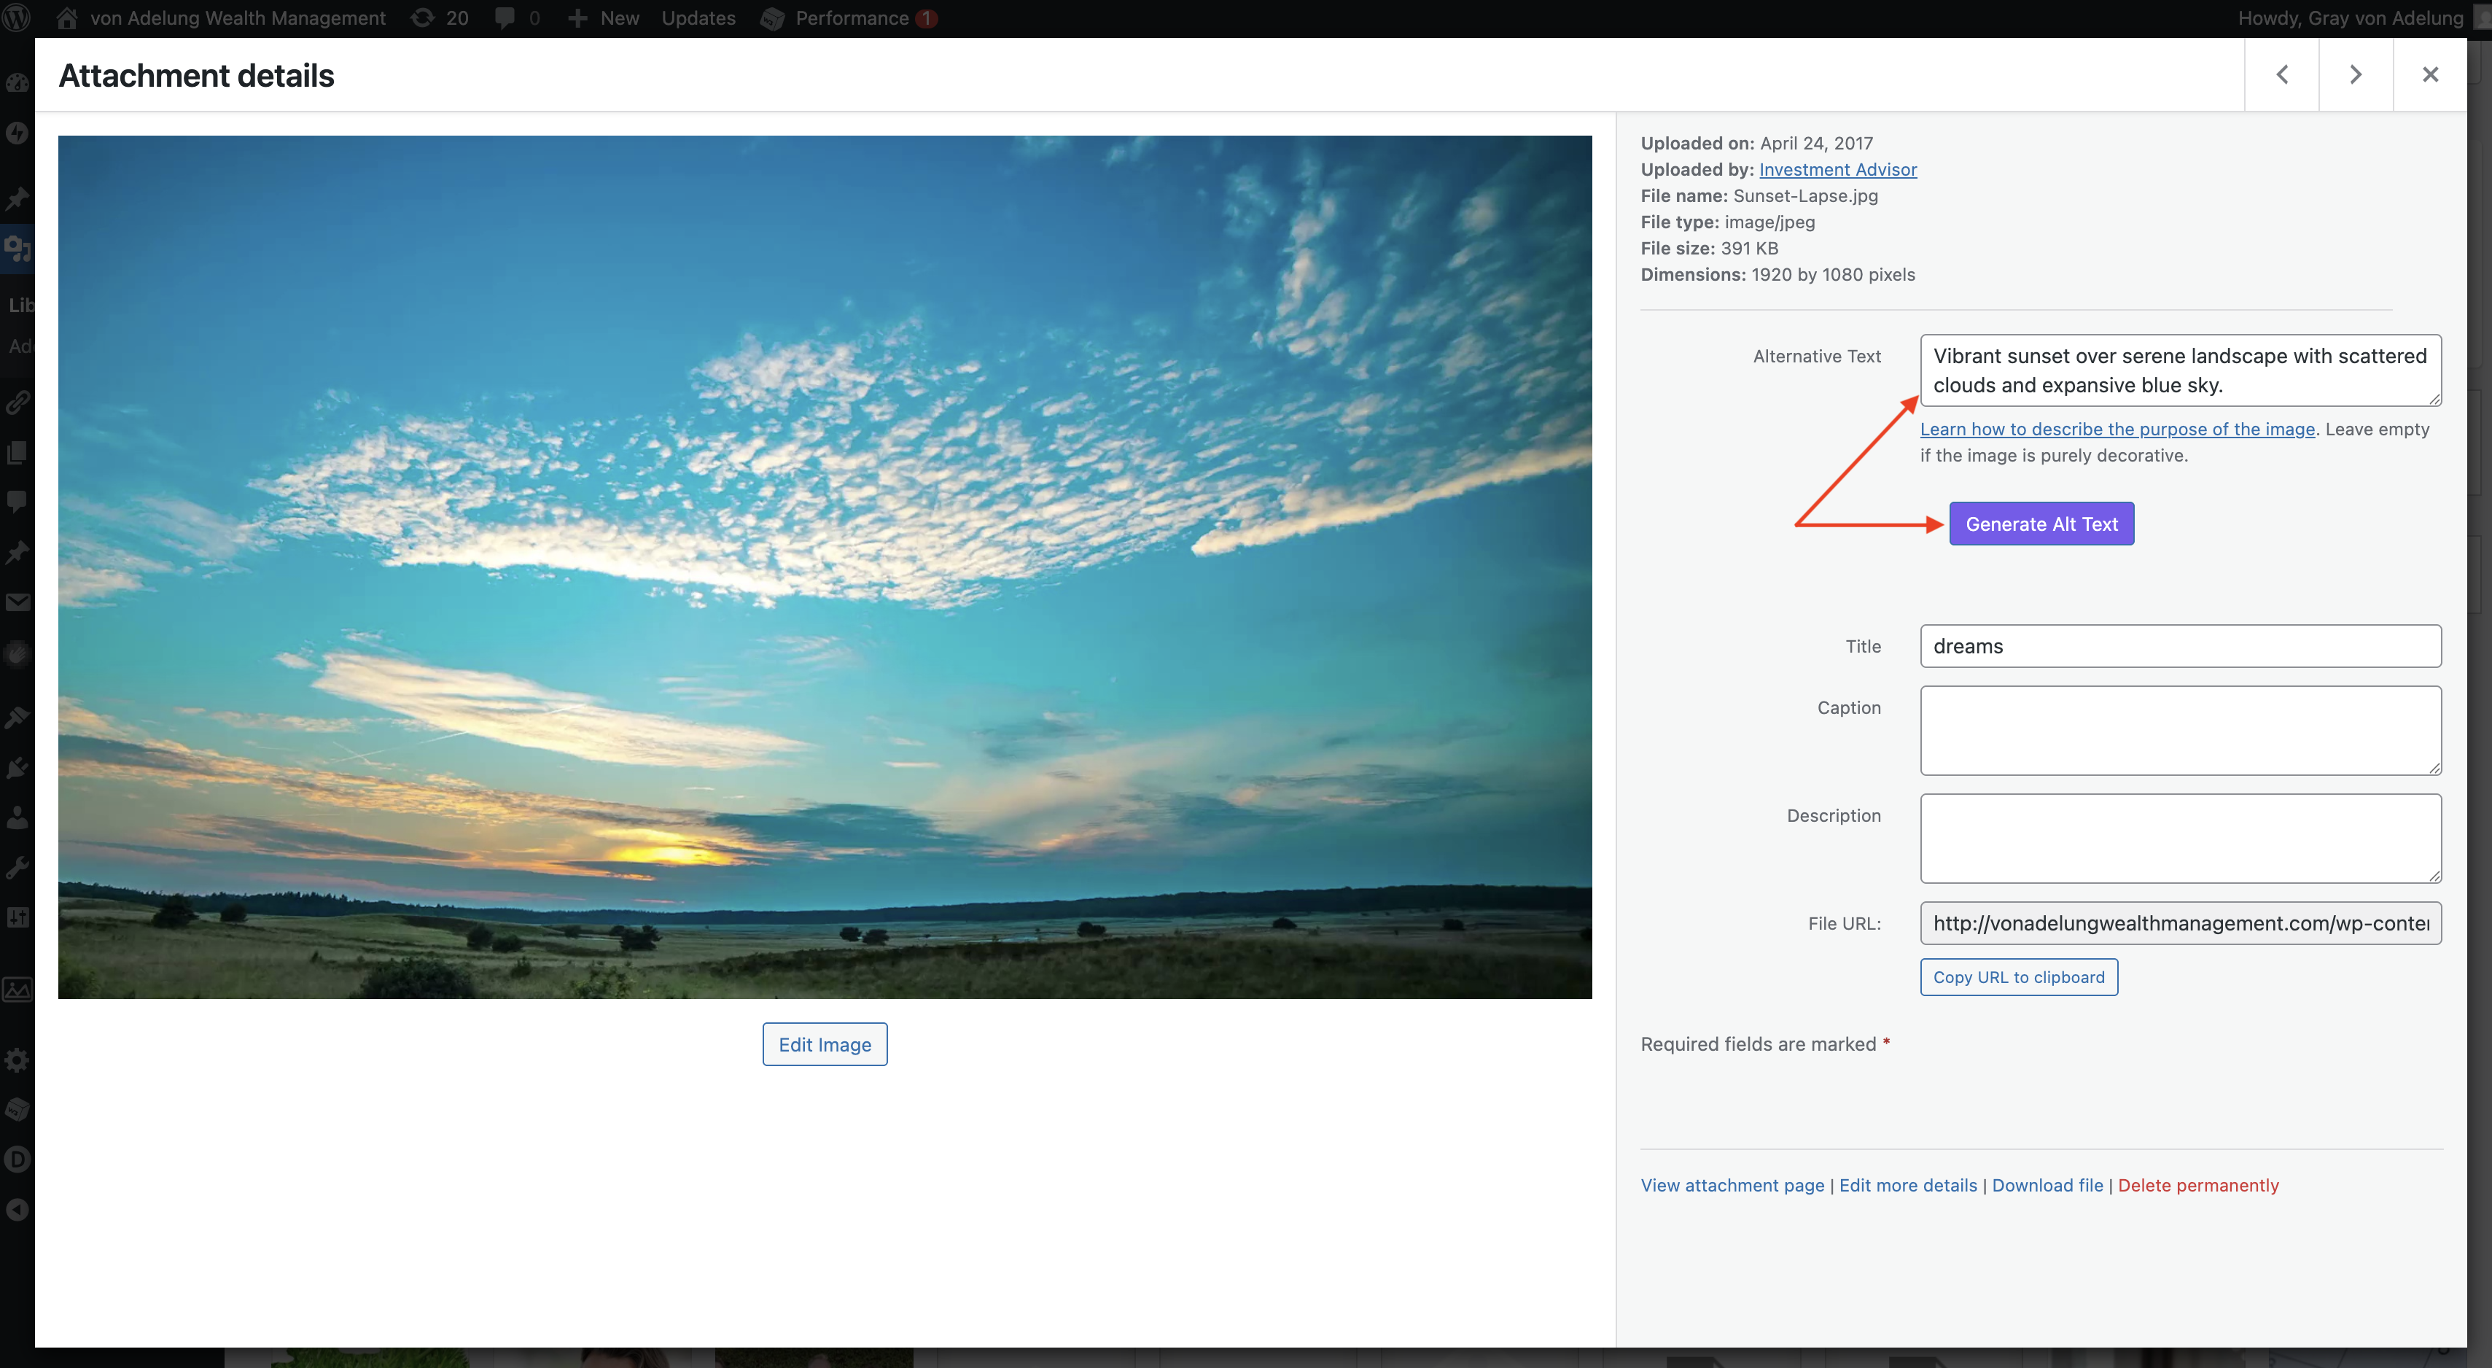Open the Investment Advisor uploader link
Viewport: 2492px width, 1368px height.
pos(1837,169)
